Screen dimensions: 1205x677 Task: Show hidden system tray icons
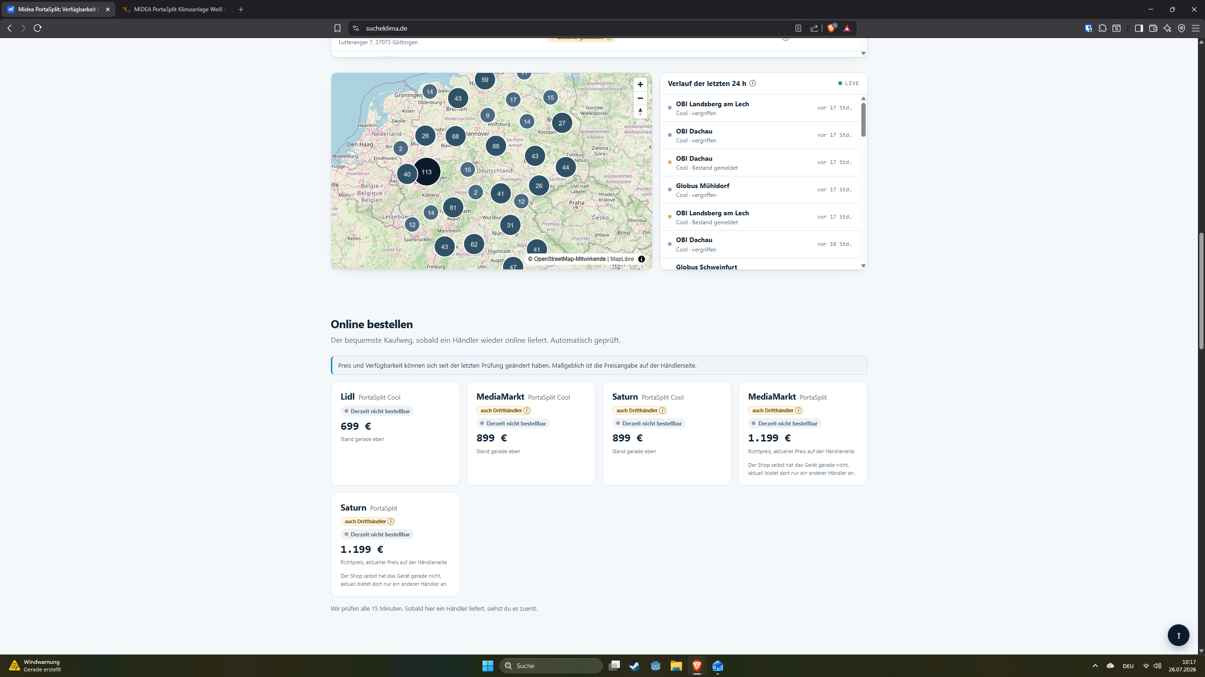1095,666
